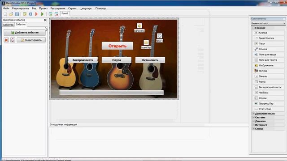Pick the Рамка component
The height and width of the screenshot is (161, 287).
(x=268, y=82)
